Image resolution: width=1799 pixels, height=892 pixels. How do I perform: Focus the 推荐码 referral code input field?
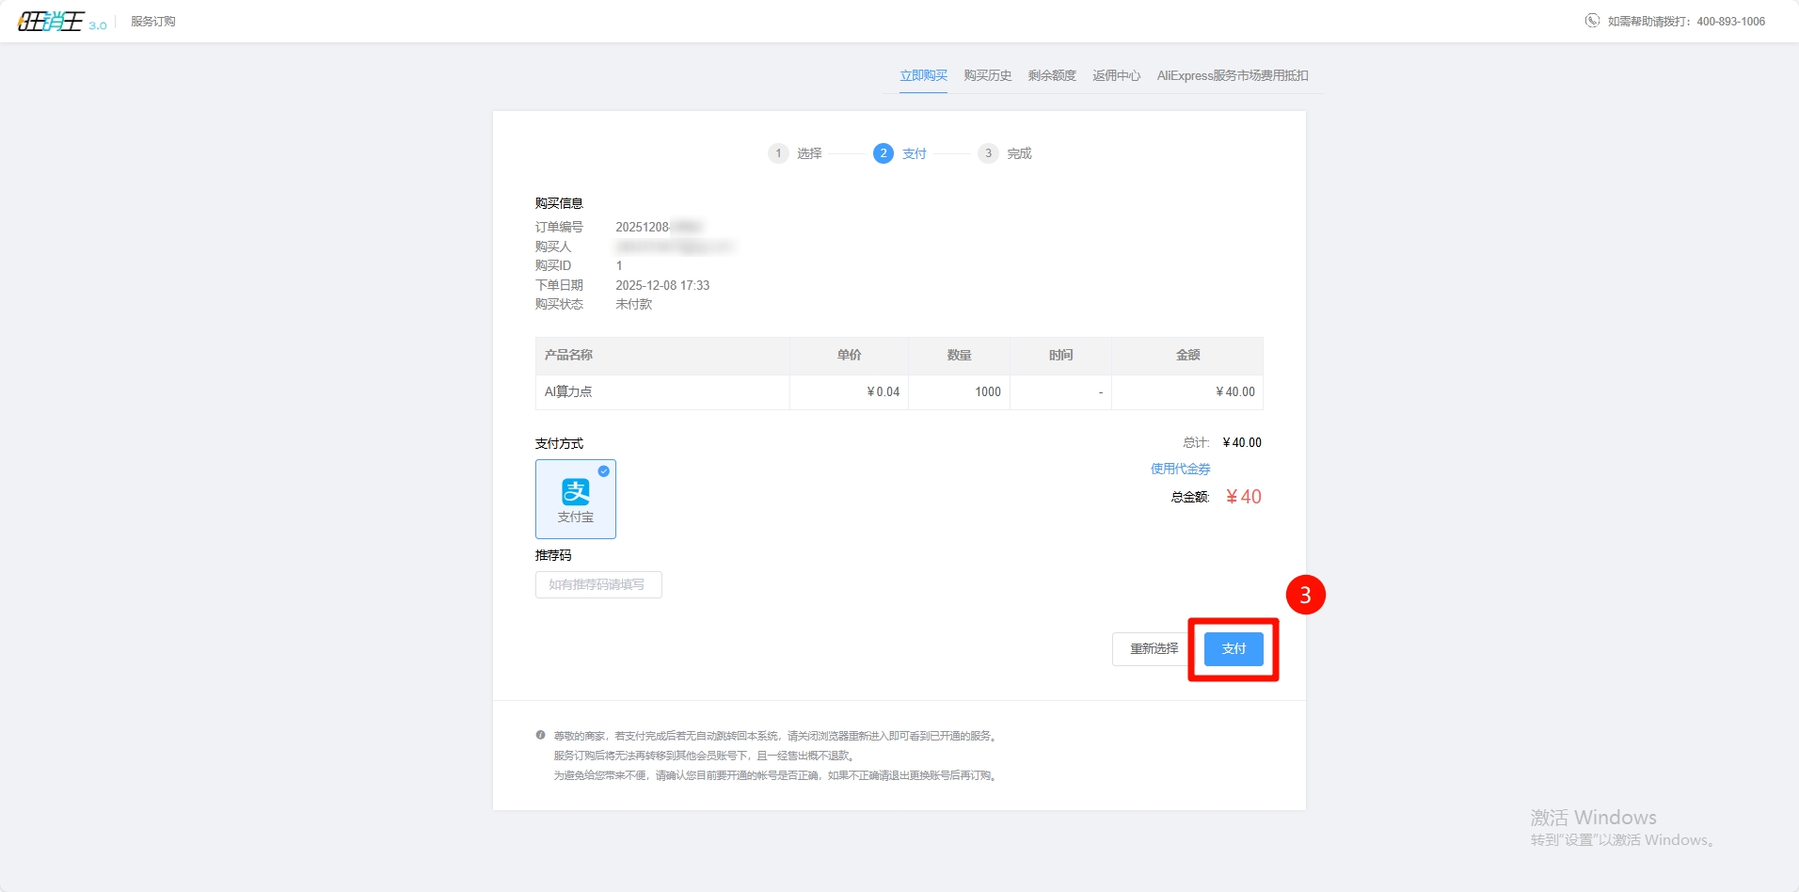pyautogui.click(x=598, y=585)
